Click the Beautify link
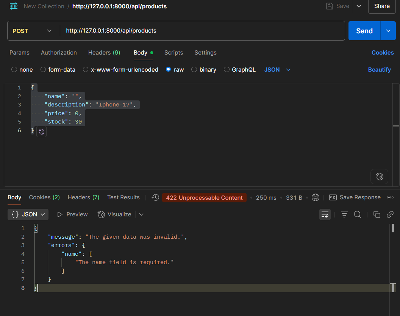 [x=379, y=70]
